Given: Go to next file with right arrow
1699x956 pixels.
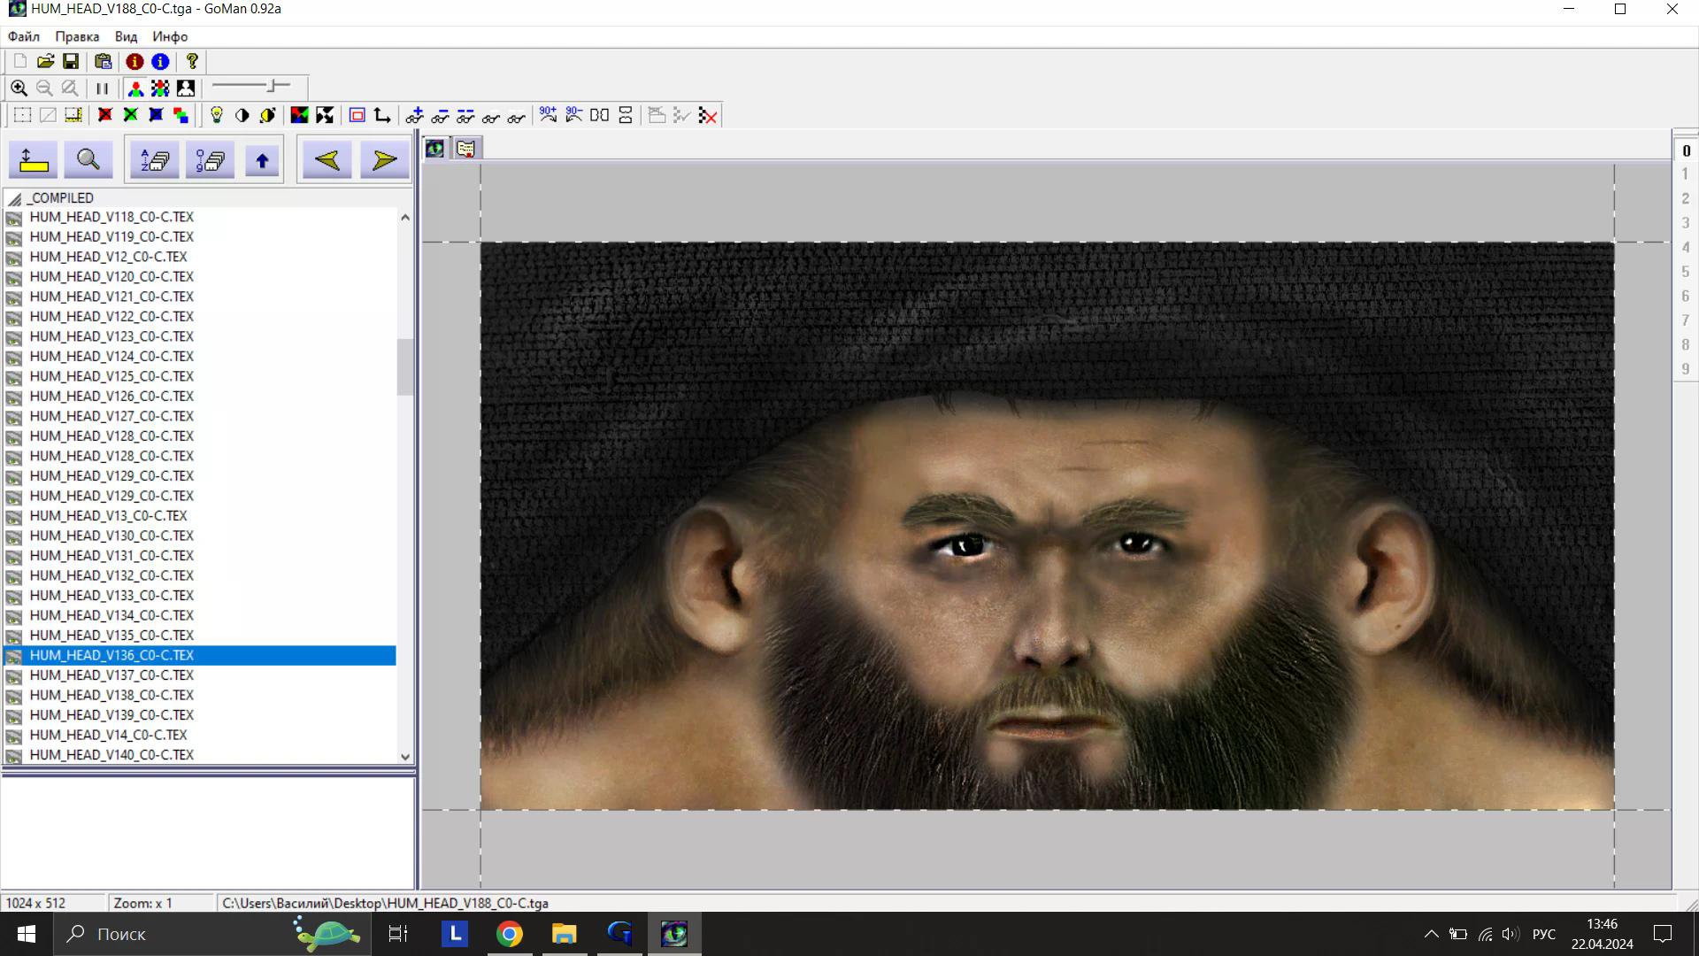Looking at the screenshot, I should point(384,160).
